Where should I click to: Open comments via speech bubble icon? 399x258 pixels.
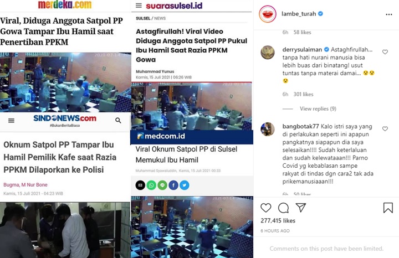tap(283, 208)
